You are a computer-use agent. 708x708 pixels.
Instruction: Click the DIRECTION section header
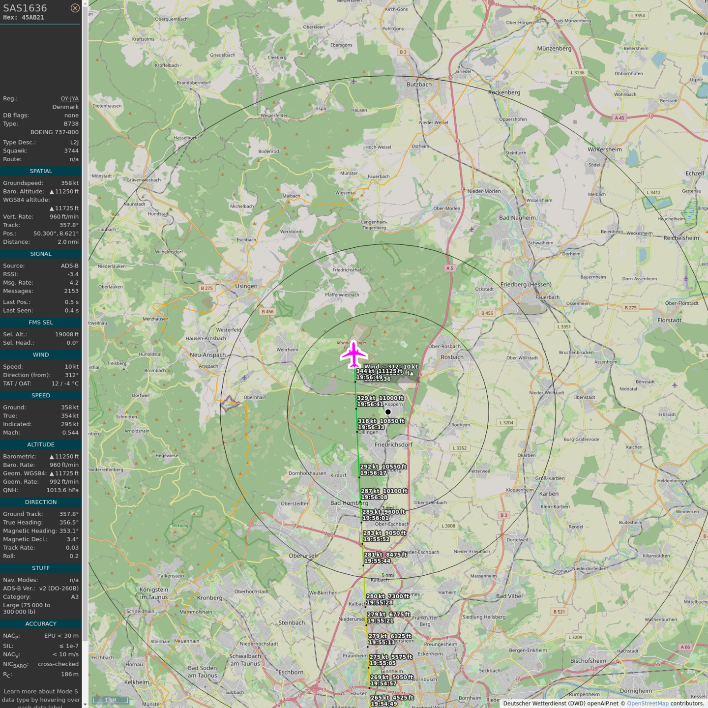41,502
